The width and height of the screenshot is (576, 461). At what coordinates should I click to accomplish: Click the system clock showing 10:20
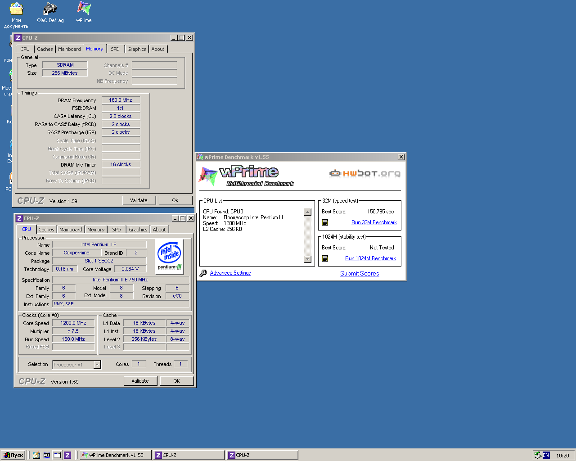[x=562, y=456]
